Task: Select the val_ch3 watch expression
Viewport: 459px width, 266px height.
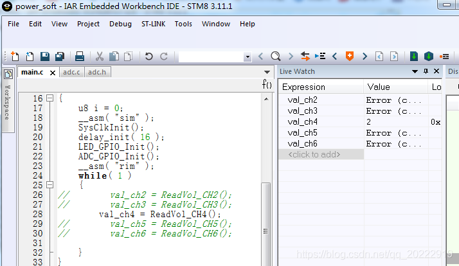Action: click(303, 111)
